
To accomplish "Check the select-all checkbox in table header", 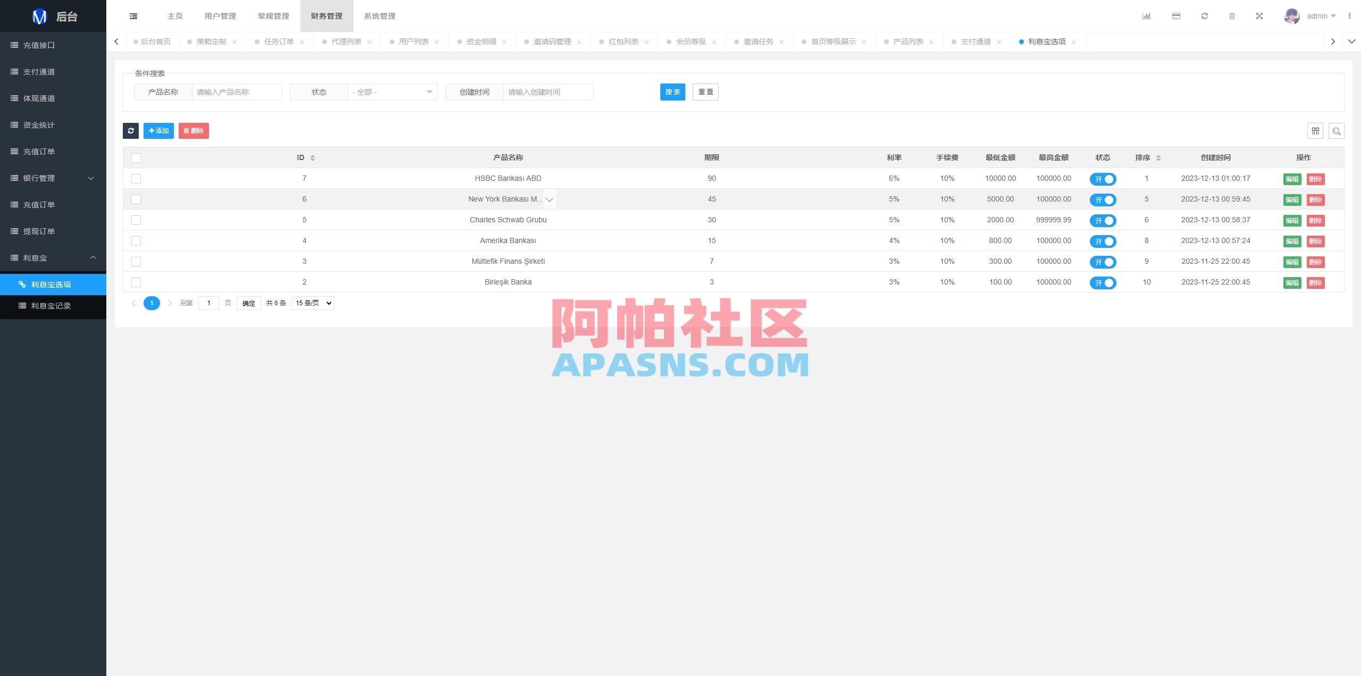I will tap(136, 158).
